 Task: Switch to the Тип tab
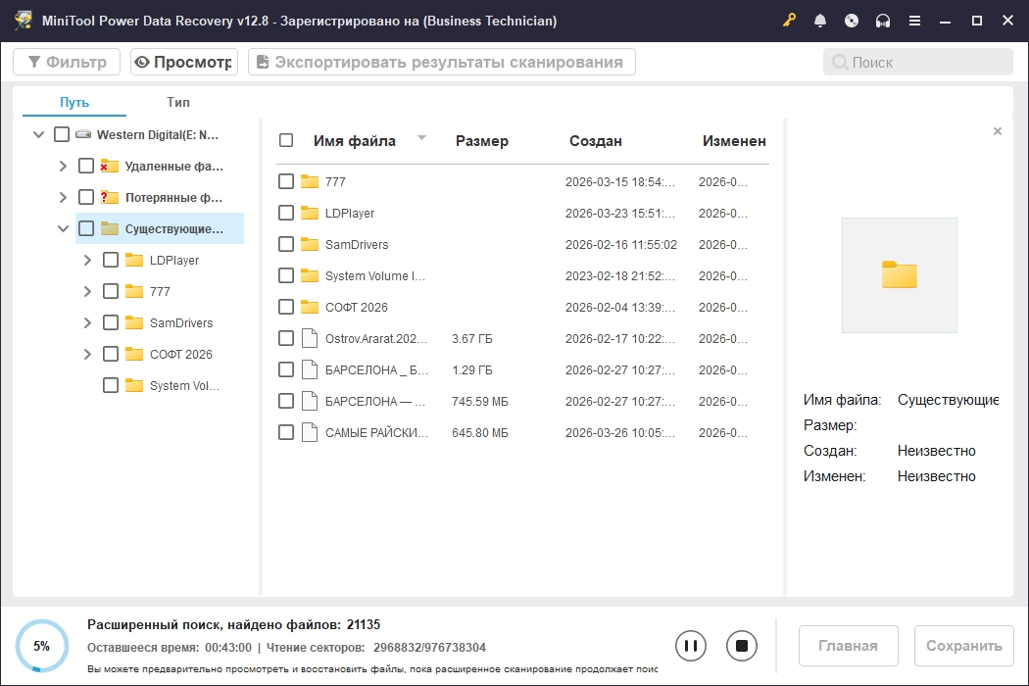(x=177, y=102)
